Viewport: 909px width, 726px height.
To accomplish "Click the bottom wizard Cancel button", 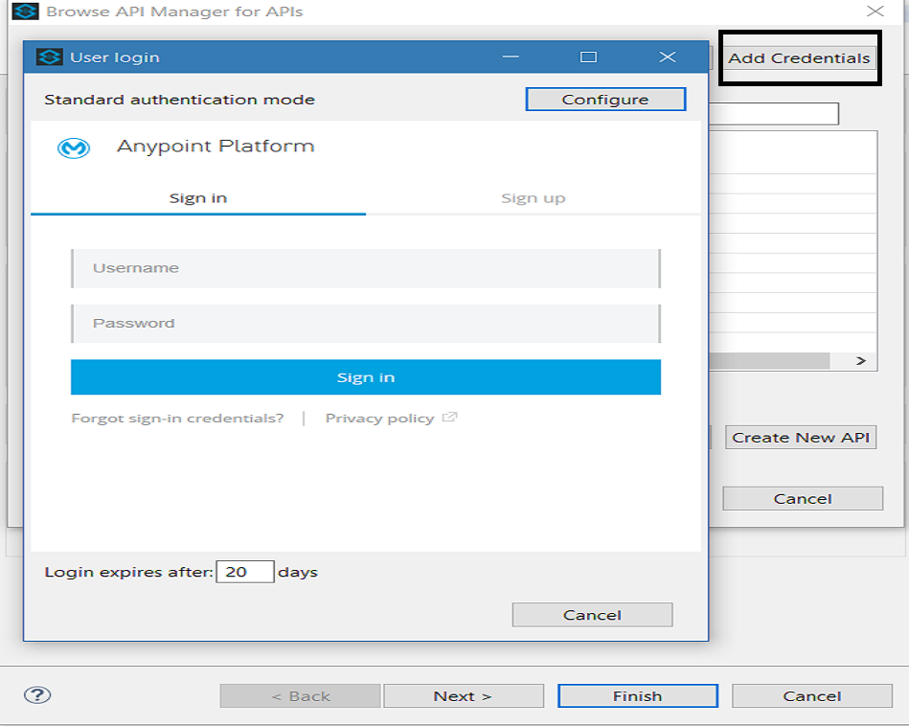I will click(x=811, y=696).
